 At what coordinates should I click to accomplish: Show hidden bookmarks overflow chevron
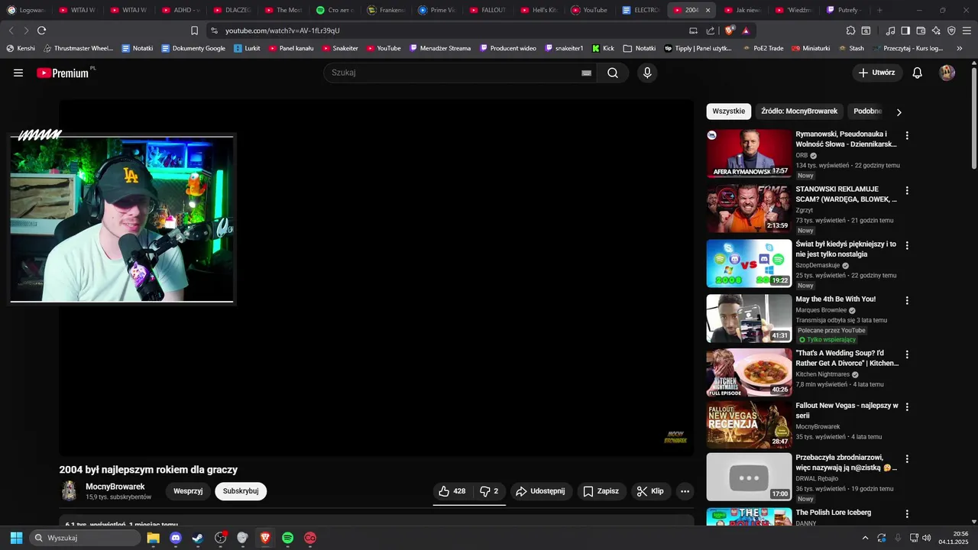coord(960,48)
